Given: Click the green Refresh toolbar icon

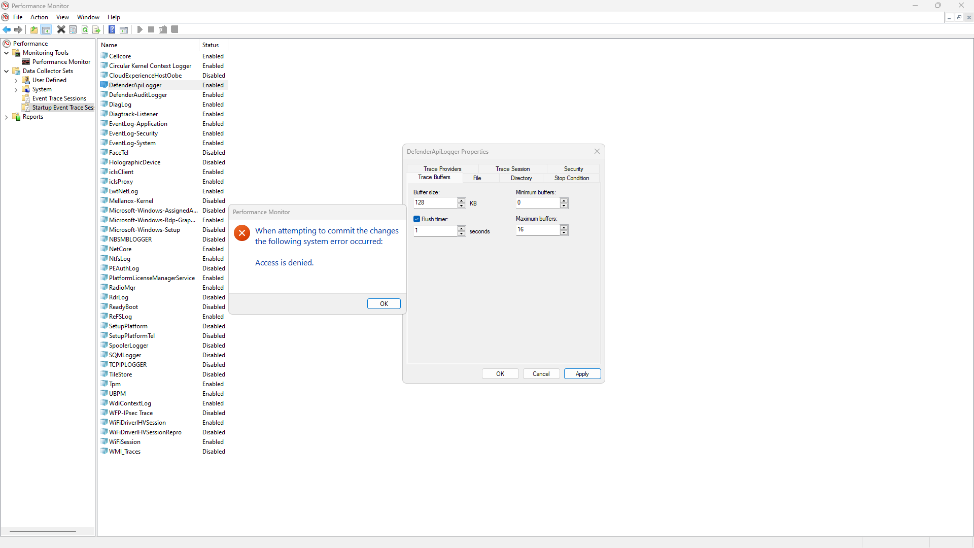Looking at the screenshot, I should coord(85,29).
